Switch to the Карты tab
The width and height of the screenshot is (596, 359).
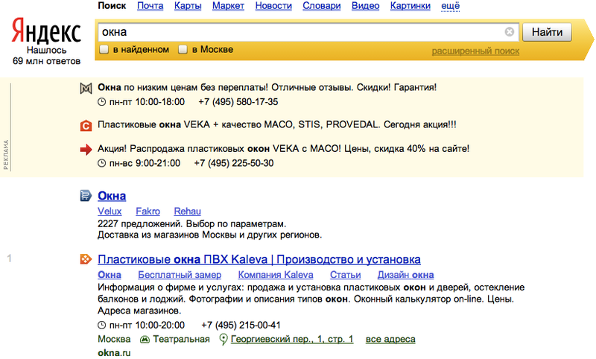tap(188, 6)
